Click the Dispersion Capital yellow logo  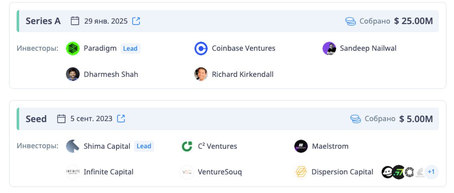pyautogui.click(x=301, y=172)
